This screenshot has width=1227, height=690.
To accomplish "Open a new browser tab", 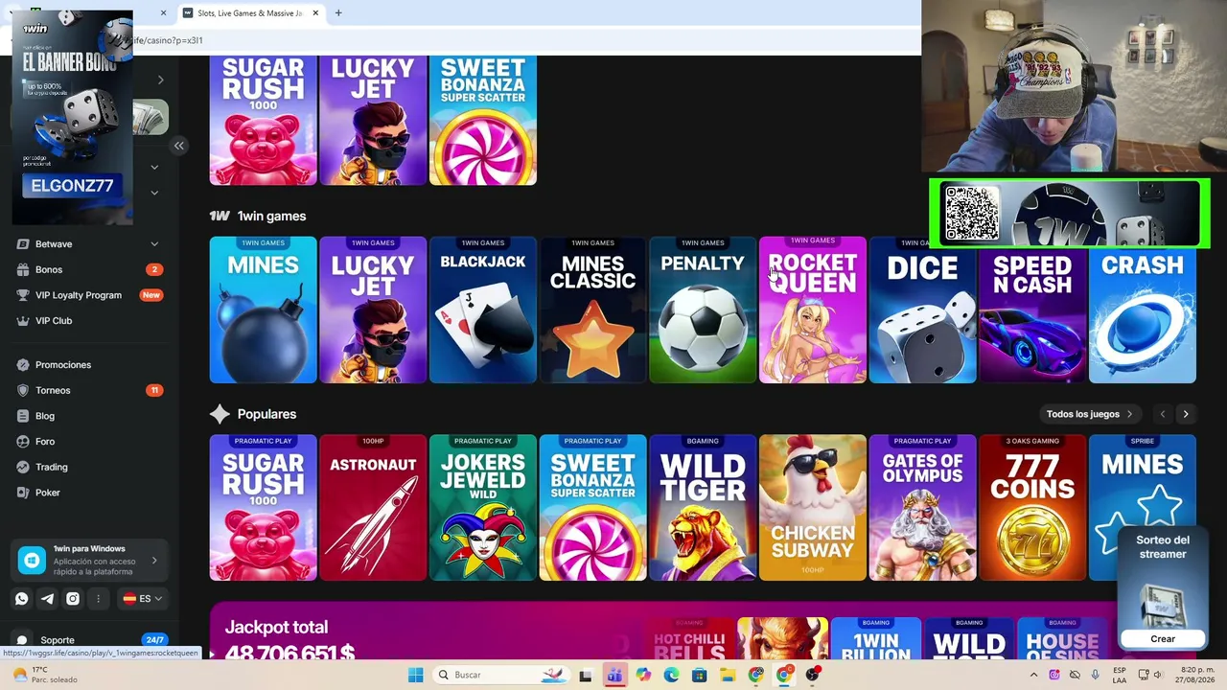I will click(x=338, y=13).
